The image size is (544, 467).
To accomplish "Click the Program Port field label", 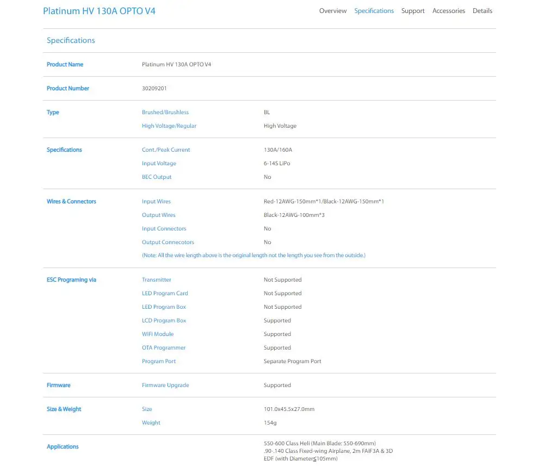I will pyautogui.click(x=159, y=361).
